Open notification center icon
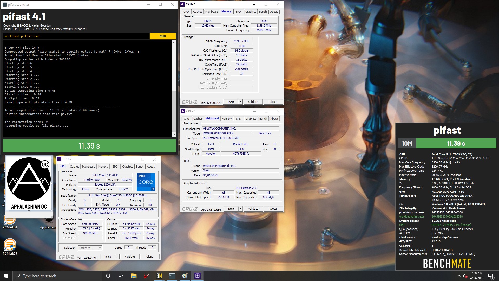 [491, 276]
